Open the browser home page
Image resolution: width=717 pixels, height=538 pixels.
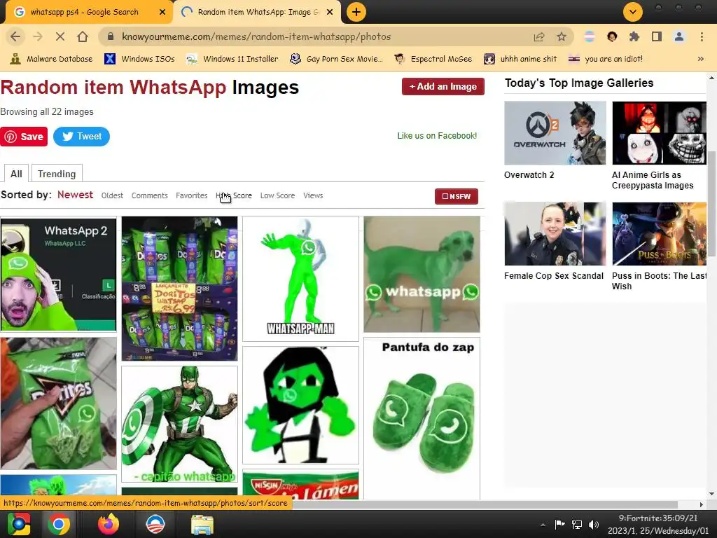(83, 36)
